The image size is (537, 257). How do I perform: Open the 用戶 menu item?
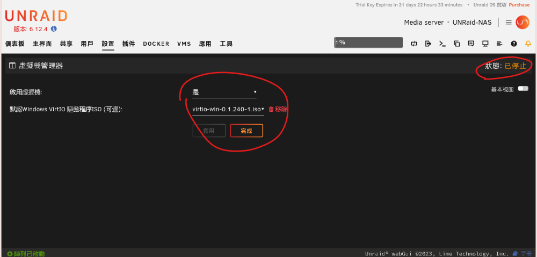coord(87,44)
